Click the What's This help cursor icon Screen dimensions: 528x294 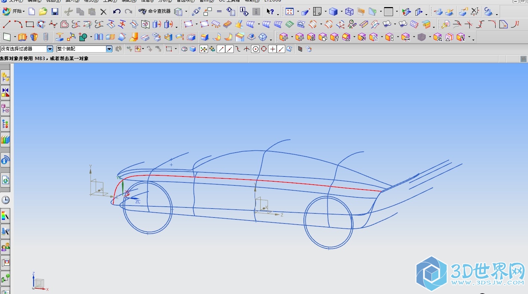point(270,12)
